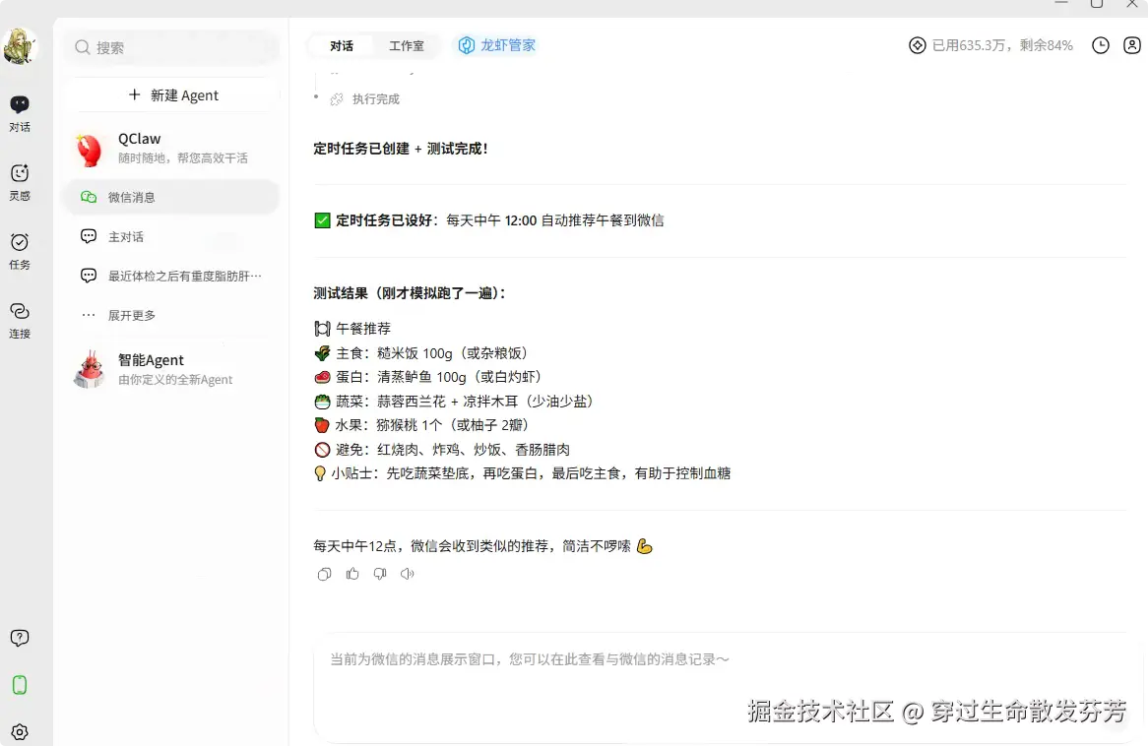Expand the list with 展开更多

172,316
